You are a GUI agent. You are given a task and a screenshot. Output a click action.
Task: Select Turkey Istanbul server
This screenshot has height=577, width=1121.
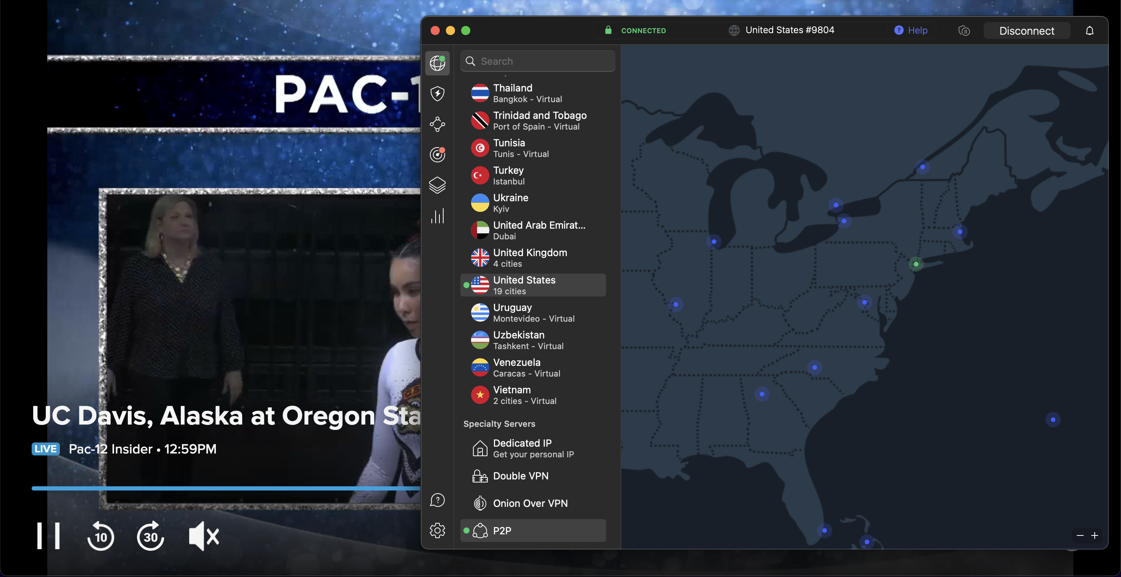[533, 175]
